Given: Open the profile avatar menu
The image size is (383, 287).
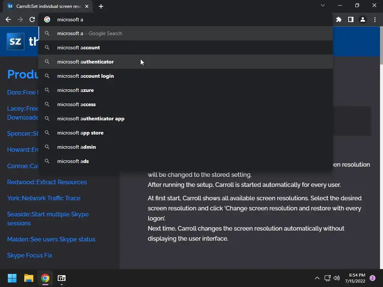Looking at the screenshot, I should 363,19.
